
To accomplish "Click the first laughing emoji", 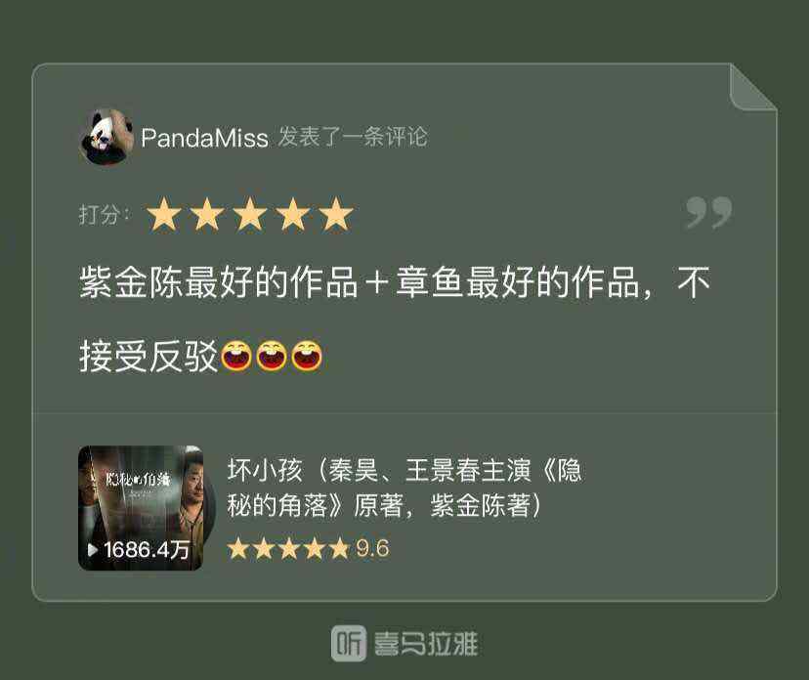I will (236, 356).
